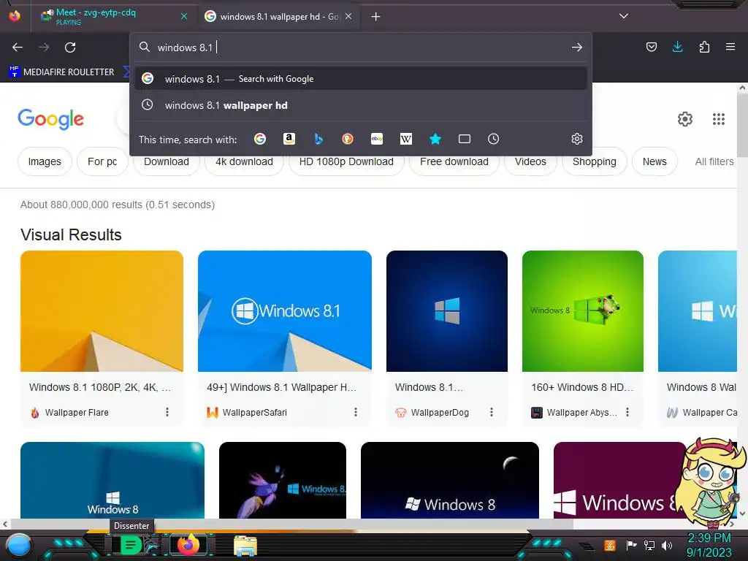Open the Firefox icon in the taskbar
The image size is (748, 561).
click(188, 544)
